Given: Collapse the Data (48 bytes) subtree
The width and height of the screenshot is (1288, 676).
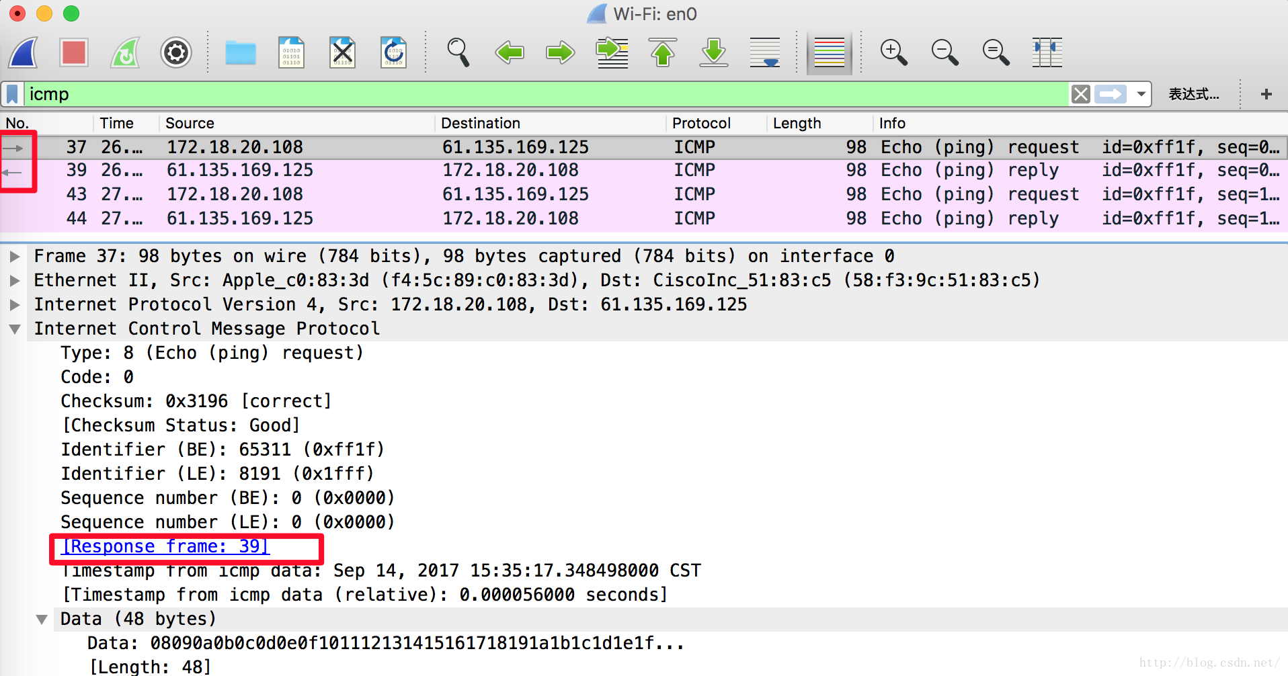Looking at the screenshot, I should 42,619.
